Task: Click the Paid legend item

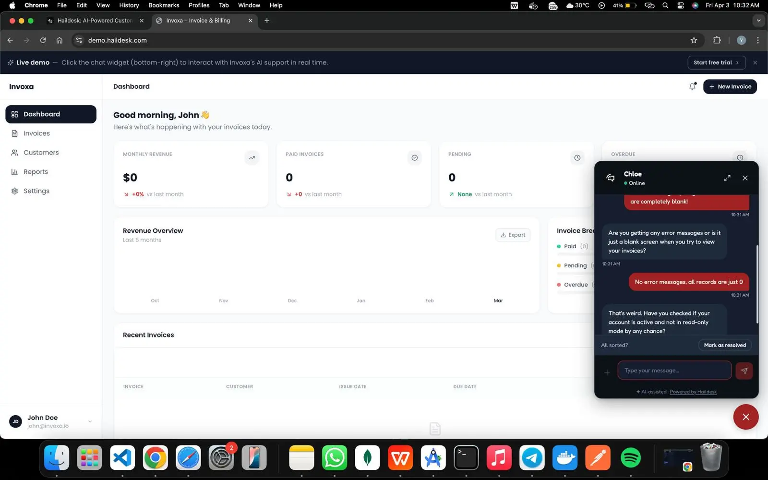Action: click(572, 246)
